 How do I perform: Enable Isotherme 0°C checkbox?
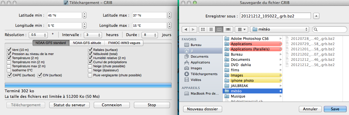9,70
